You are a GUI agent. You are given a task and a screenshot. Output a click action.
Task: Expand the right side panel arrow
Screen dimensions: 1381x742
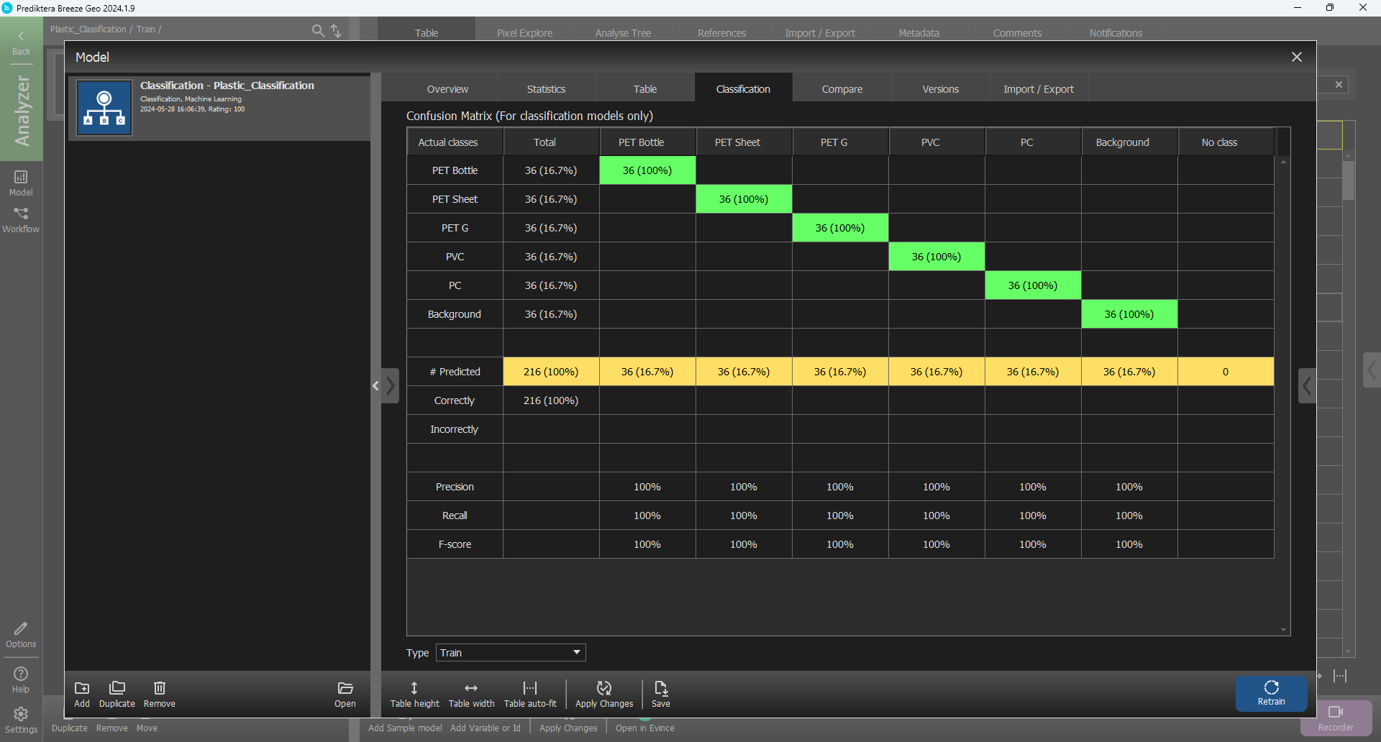point(1307,386)
